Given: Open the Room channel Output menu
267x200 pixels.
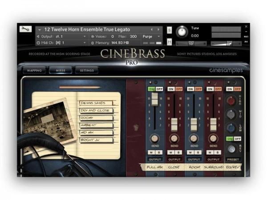Looking at the screenshot, I should (194, 160).
